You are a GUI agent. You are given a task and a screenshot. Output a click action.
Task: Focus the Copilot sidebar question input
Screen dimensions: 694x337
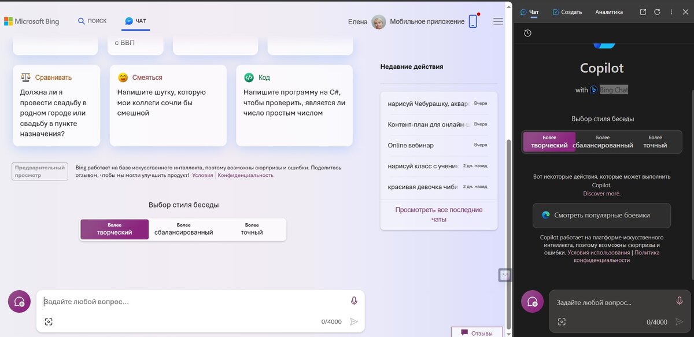tap(612, 302)
